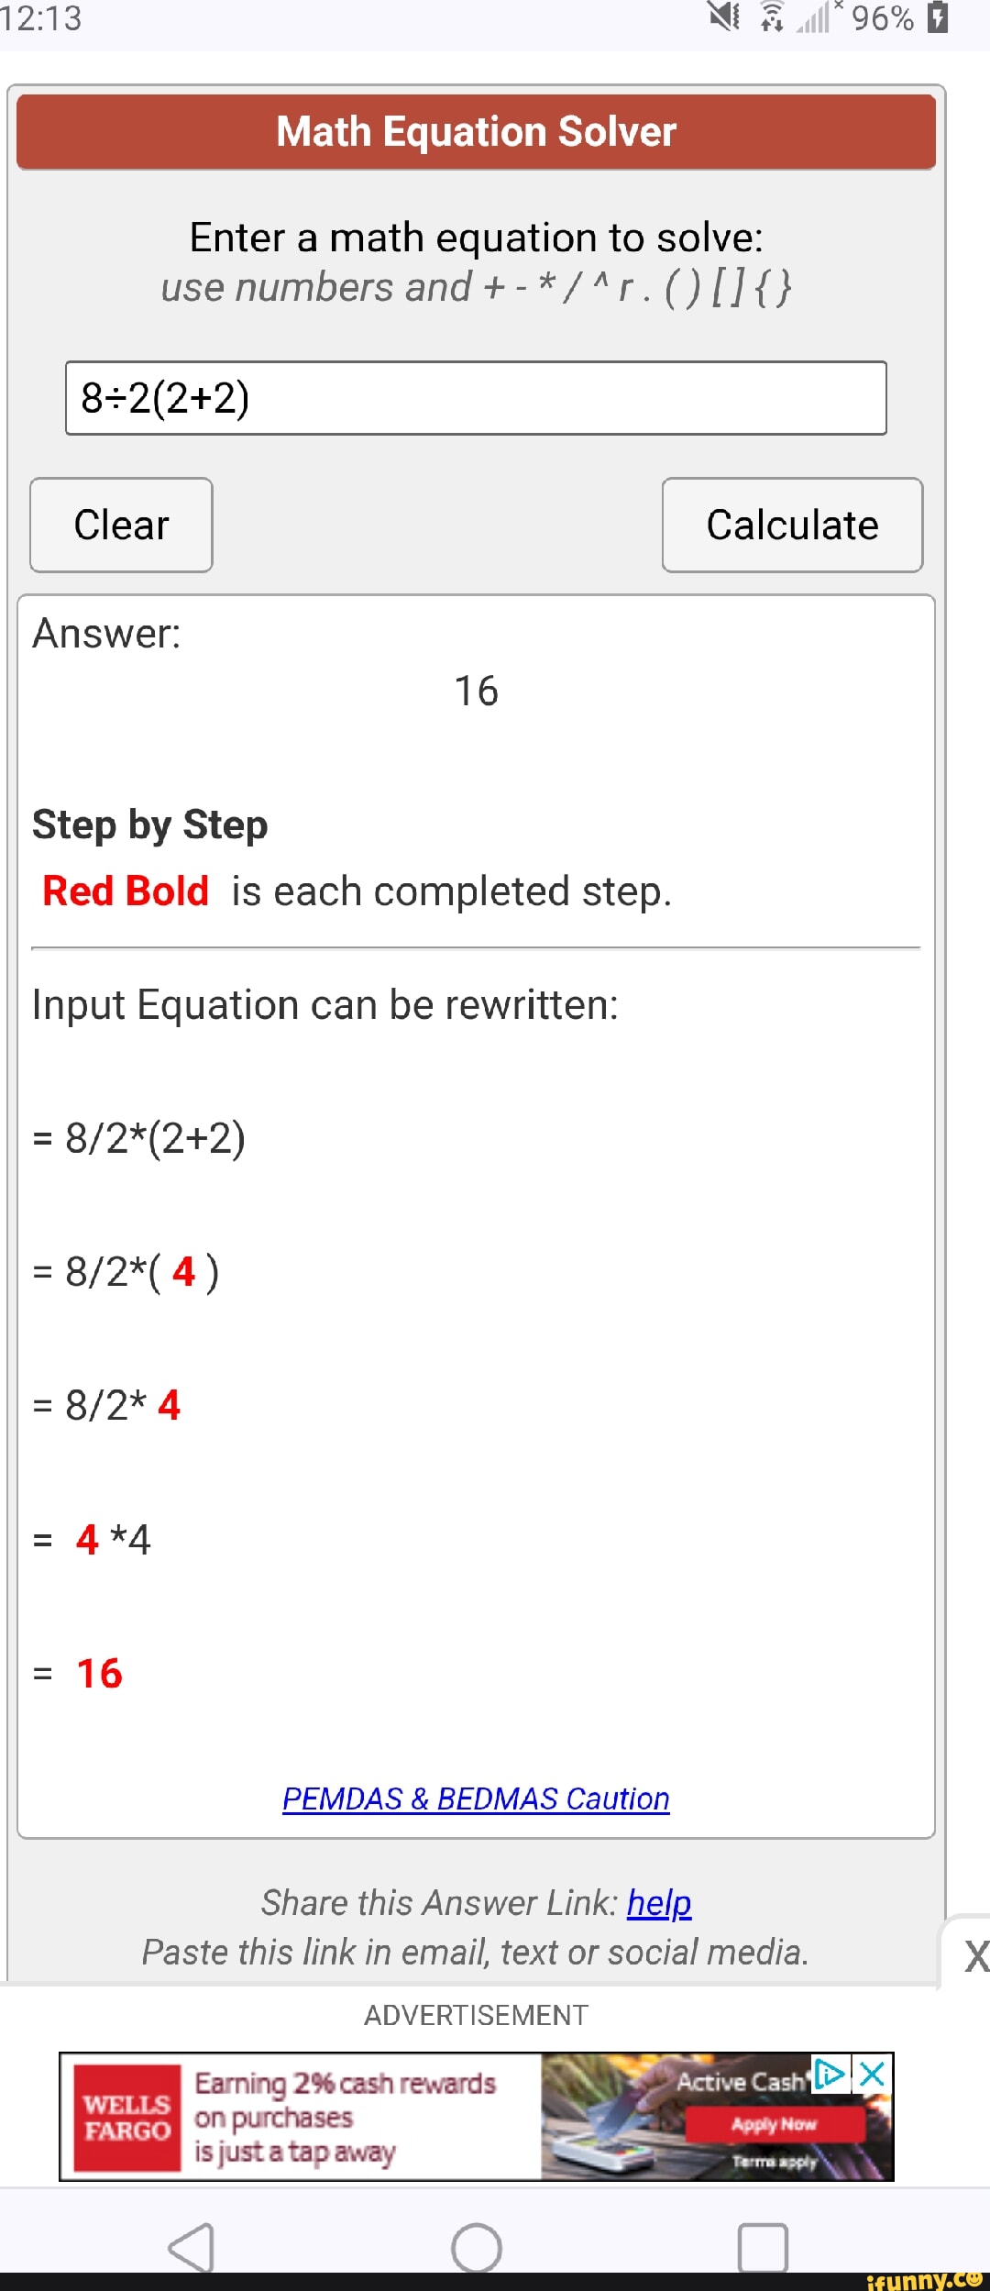Click the Calculate button
The width and height of the screenshot is (990, 2291).
pyautogui.click(x=792, y=526)
